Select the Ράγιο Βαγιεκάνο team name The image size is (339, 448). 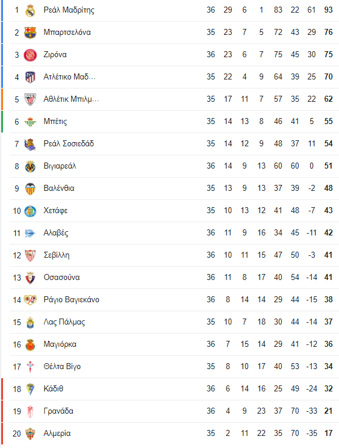[x=72, y=299]
